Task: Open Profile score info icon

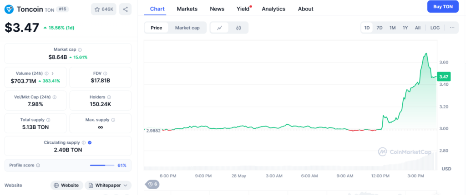Action: 38,166
